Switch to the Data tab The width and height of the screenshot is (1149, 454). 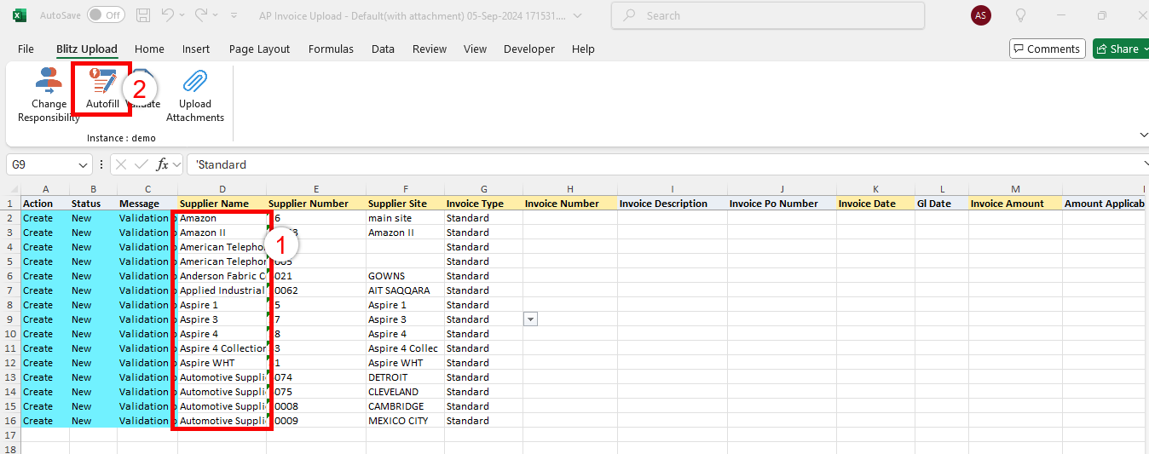(x=383, y=49)
